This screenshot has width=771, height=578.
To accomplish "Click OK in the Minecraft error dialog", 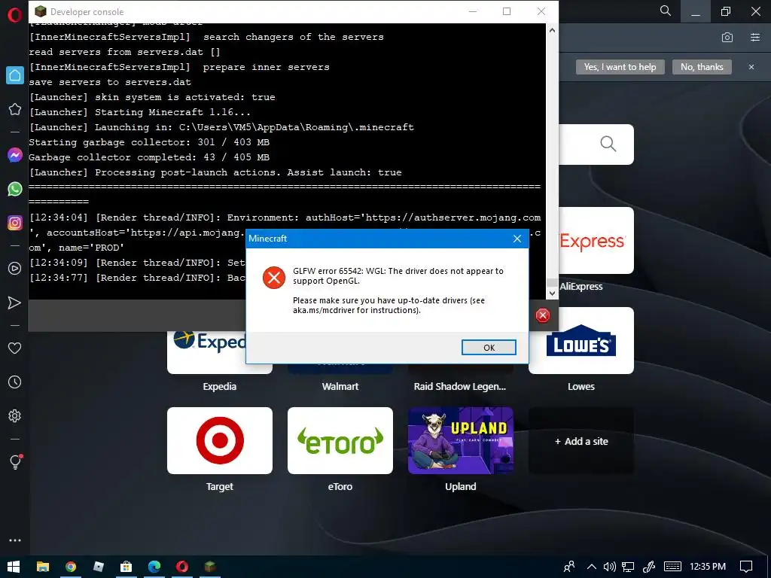I will coord(489,348).
